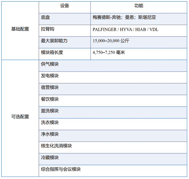This screenshot has width=189, height=179.
Task: Click the 综合指挥与会议模块 row
Action: 113,171
